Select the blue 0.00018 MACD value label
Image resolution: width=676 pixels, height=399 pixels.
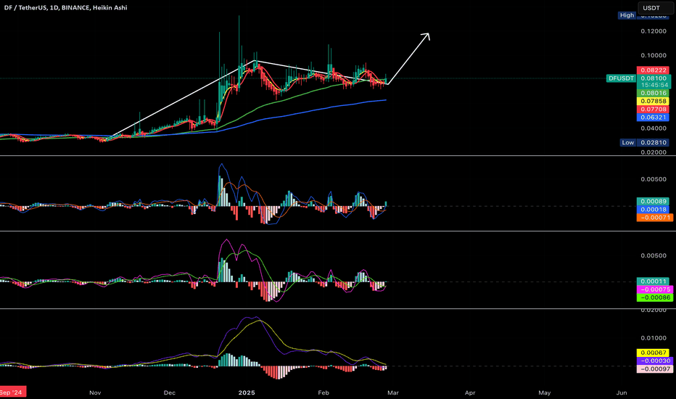(653, 210)
